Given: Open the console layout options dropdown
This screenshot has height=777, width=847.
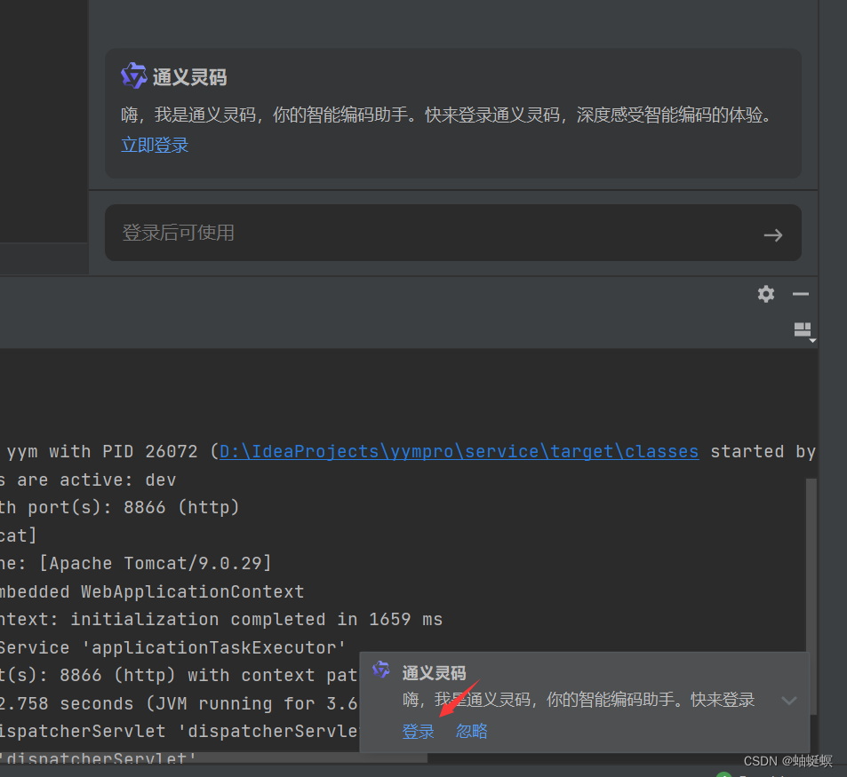Looking at the screenshot, I should pos(803,331).
